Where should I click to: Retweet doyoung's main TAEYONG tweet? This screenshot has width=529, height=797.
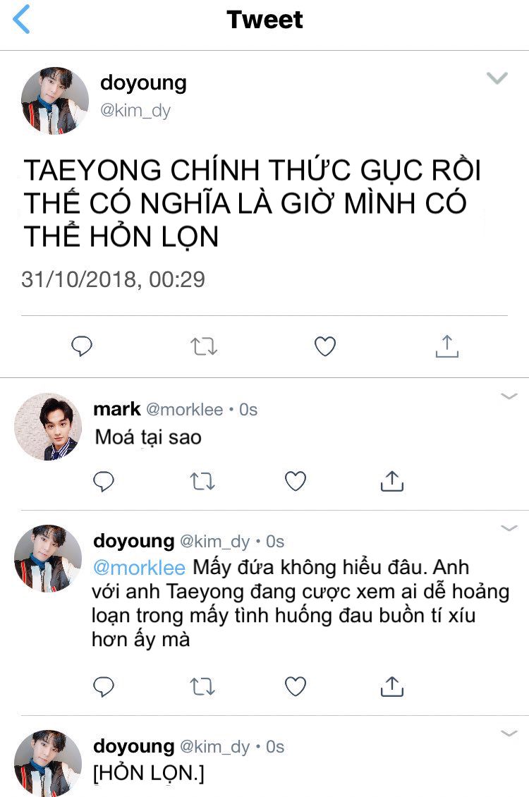pos(204,346)
